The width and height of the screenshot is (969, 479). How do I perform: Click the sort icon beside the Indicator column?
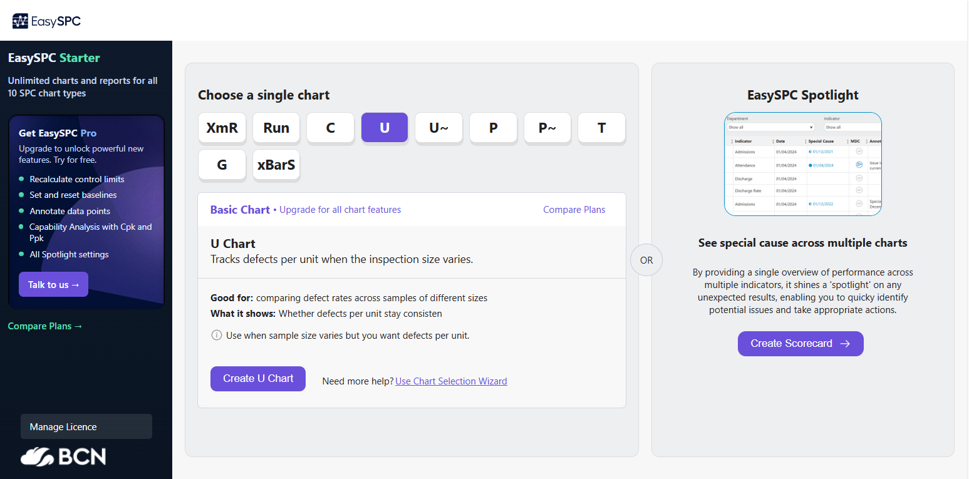coord(732,141)
